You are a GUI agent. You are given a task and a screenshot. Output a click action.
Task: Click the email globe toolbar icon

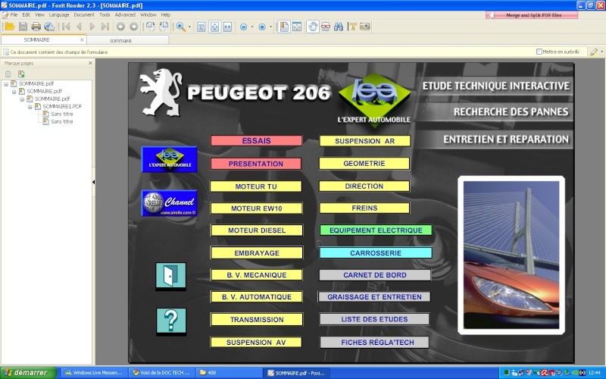[x=49, y=27]
